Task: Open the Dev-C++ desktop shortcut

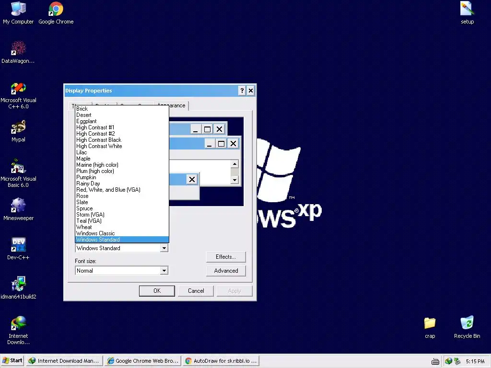Action: [18, 249]
